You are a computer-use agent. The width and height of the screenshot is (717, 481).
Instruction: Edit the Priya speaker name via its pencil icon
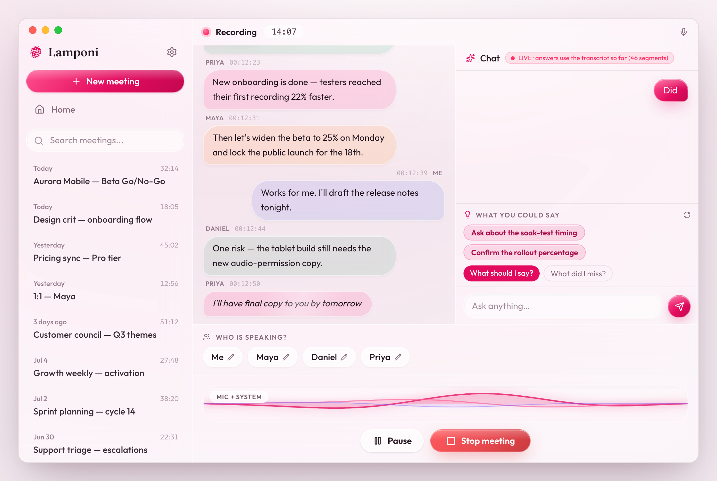(398, 357)
